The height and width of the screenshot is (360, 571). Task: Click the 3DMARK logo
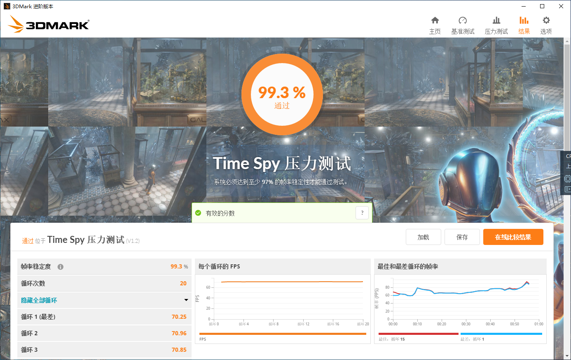pos(48,24)
